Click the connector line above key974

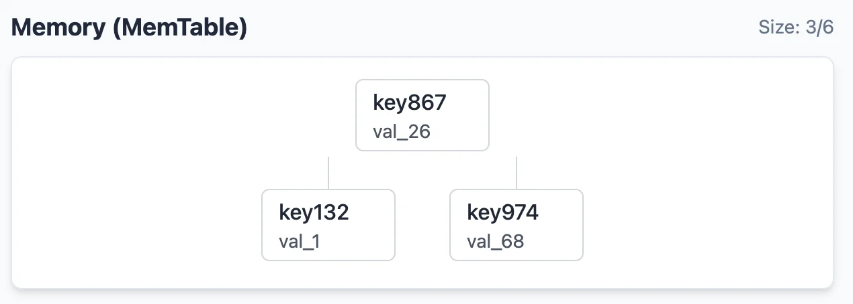pos(517,173)
